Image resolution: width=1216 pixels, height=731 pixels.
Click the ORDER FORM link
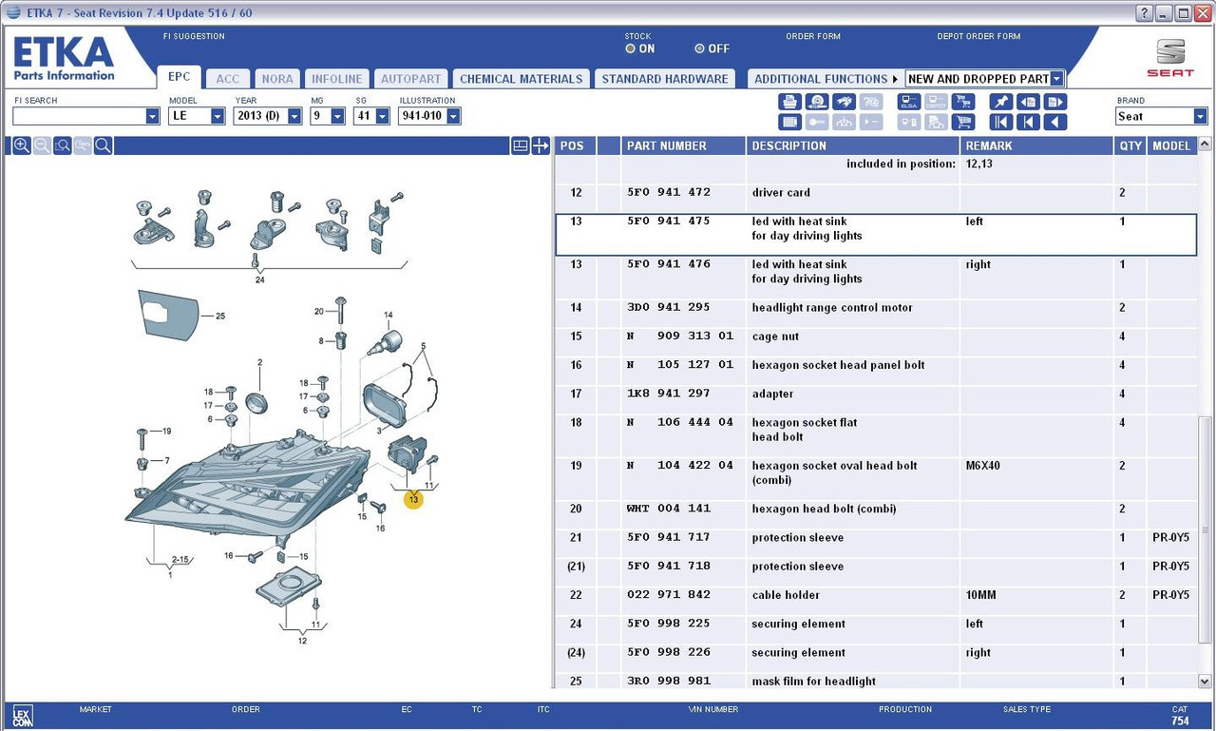pyautogui.click(x=813, y=36)
